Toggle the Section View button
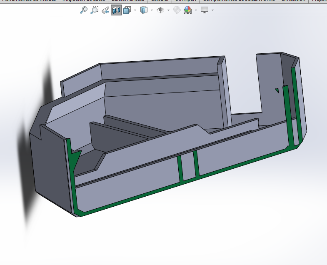Image resolution: width=327 pixels, height=265 pixels. tap(116, 10)
